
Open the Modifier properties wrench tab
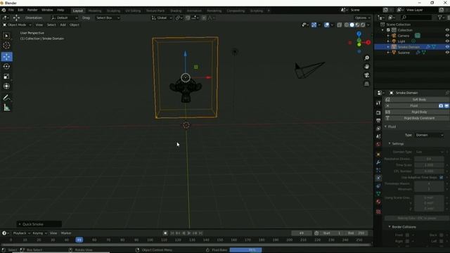click(378, 162)
